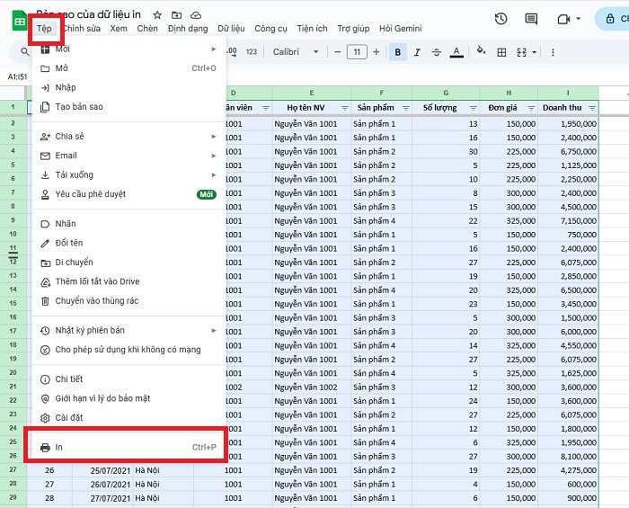The height and width of the screenshot is (508, 629).
Task: Toggle bold formatting in toolbar
Action: [398, 52]
